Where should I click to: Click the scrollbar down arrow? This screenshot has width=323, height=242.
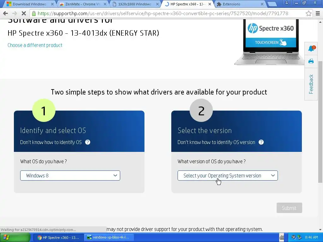point(320,230)
